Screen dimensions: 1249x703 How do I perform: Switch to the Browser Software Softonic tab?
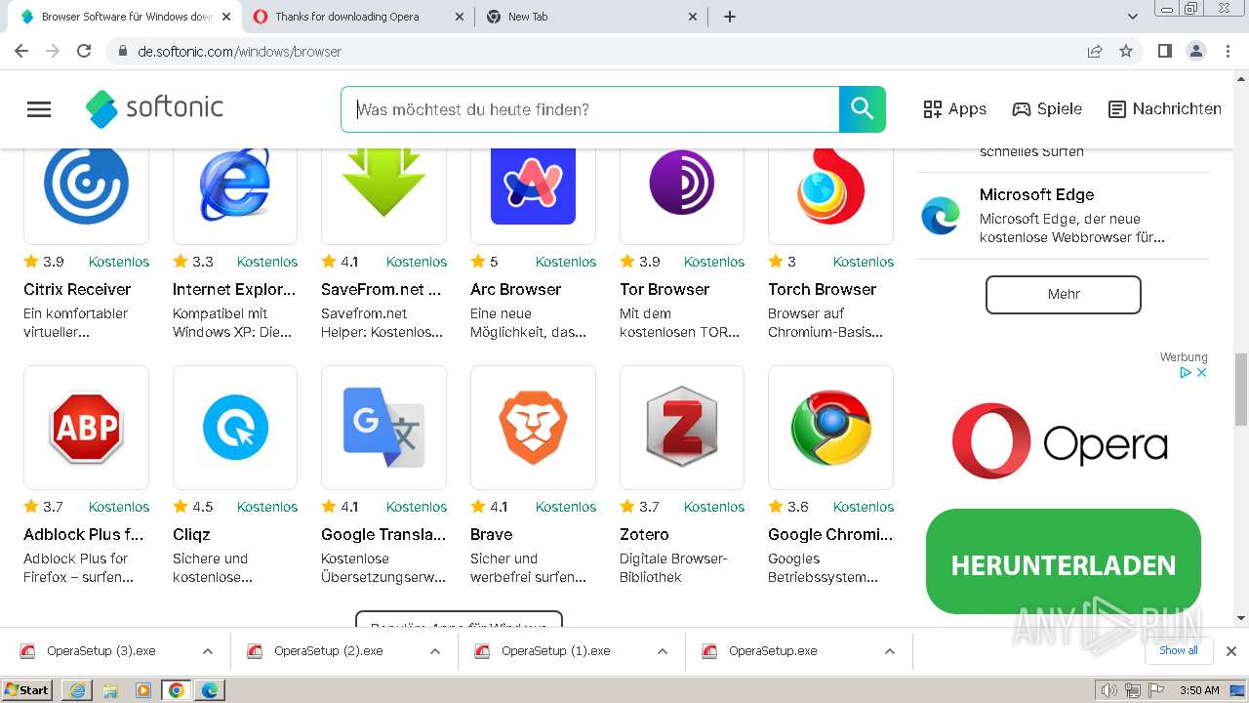[x=127, y=17]
